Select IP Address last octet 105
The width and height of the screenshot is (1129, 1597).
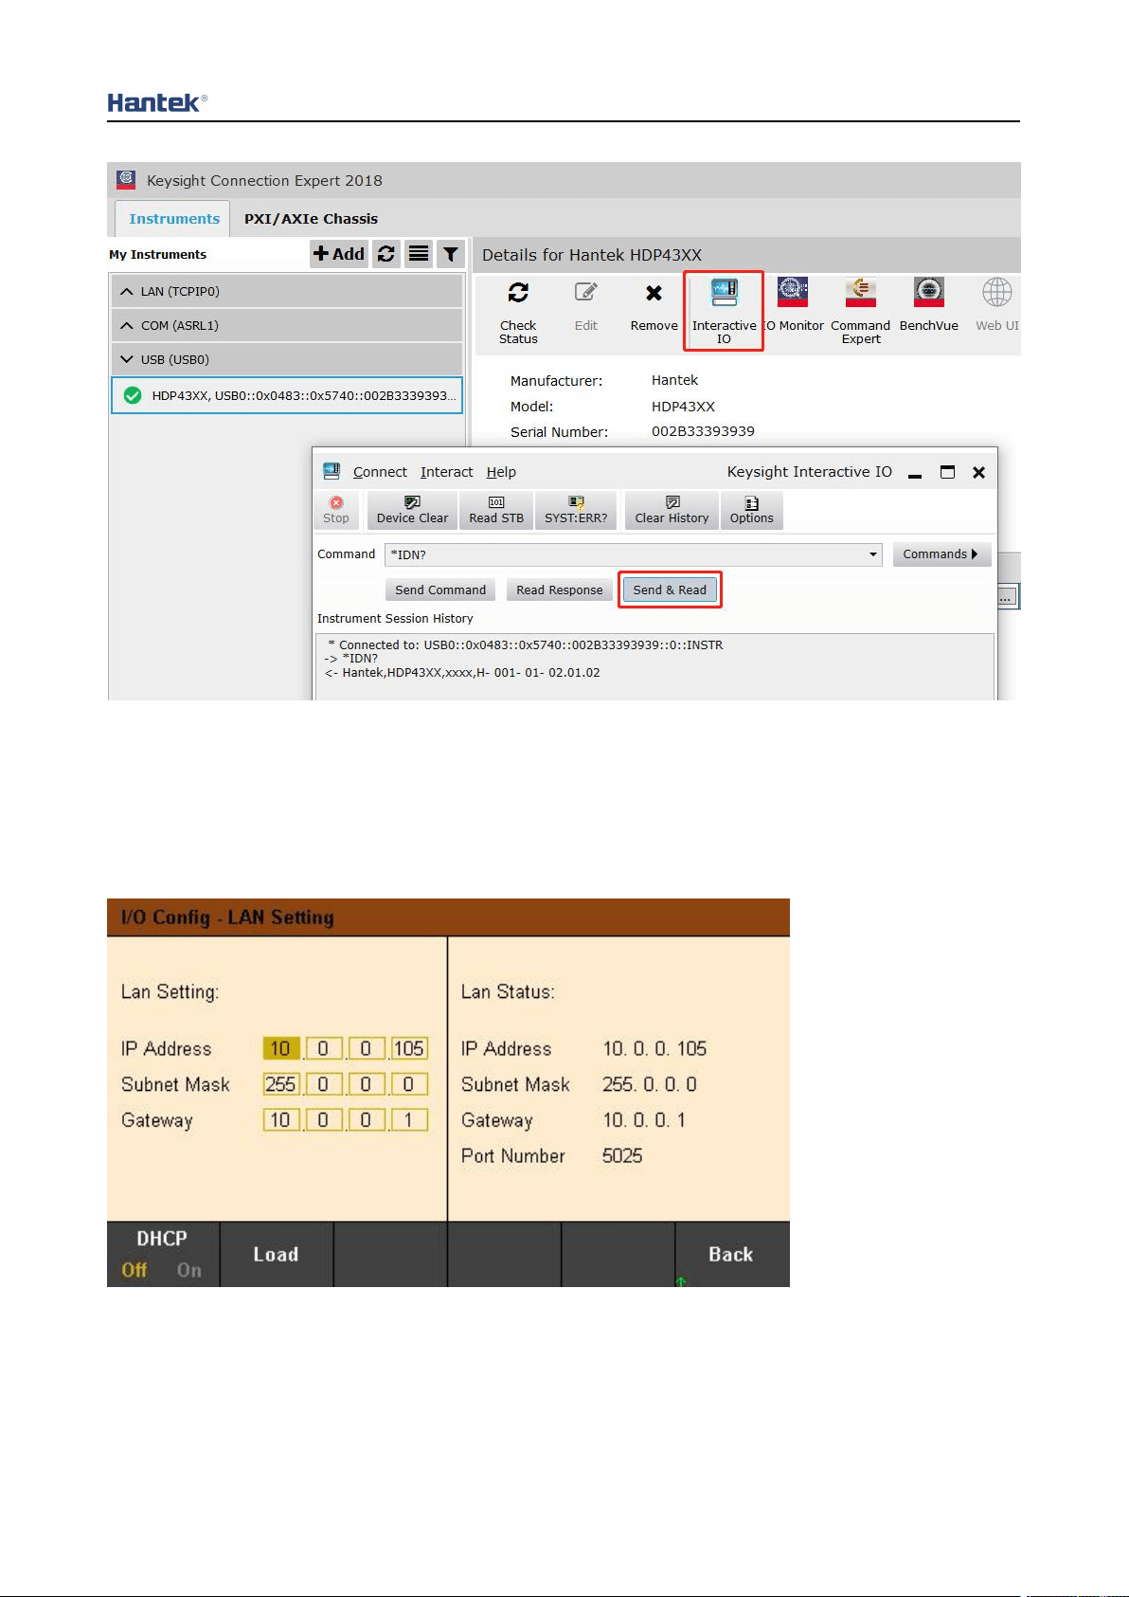[x=409, y=1048]
